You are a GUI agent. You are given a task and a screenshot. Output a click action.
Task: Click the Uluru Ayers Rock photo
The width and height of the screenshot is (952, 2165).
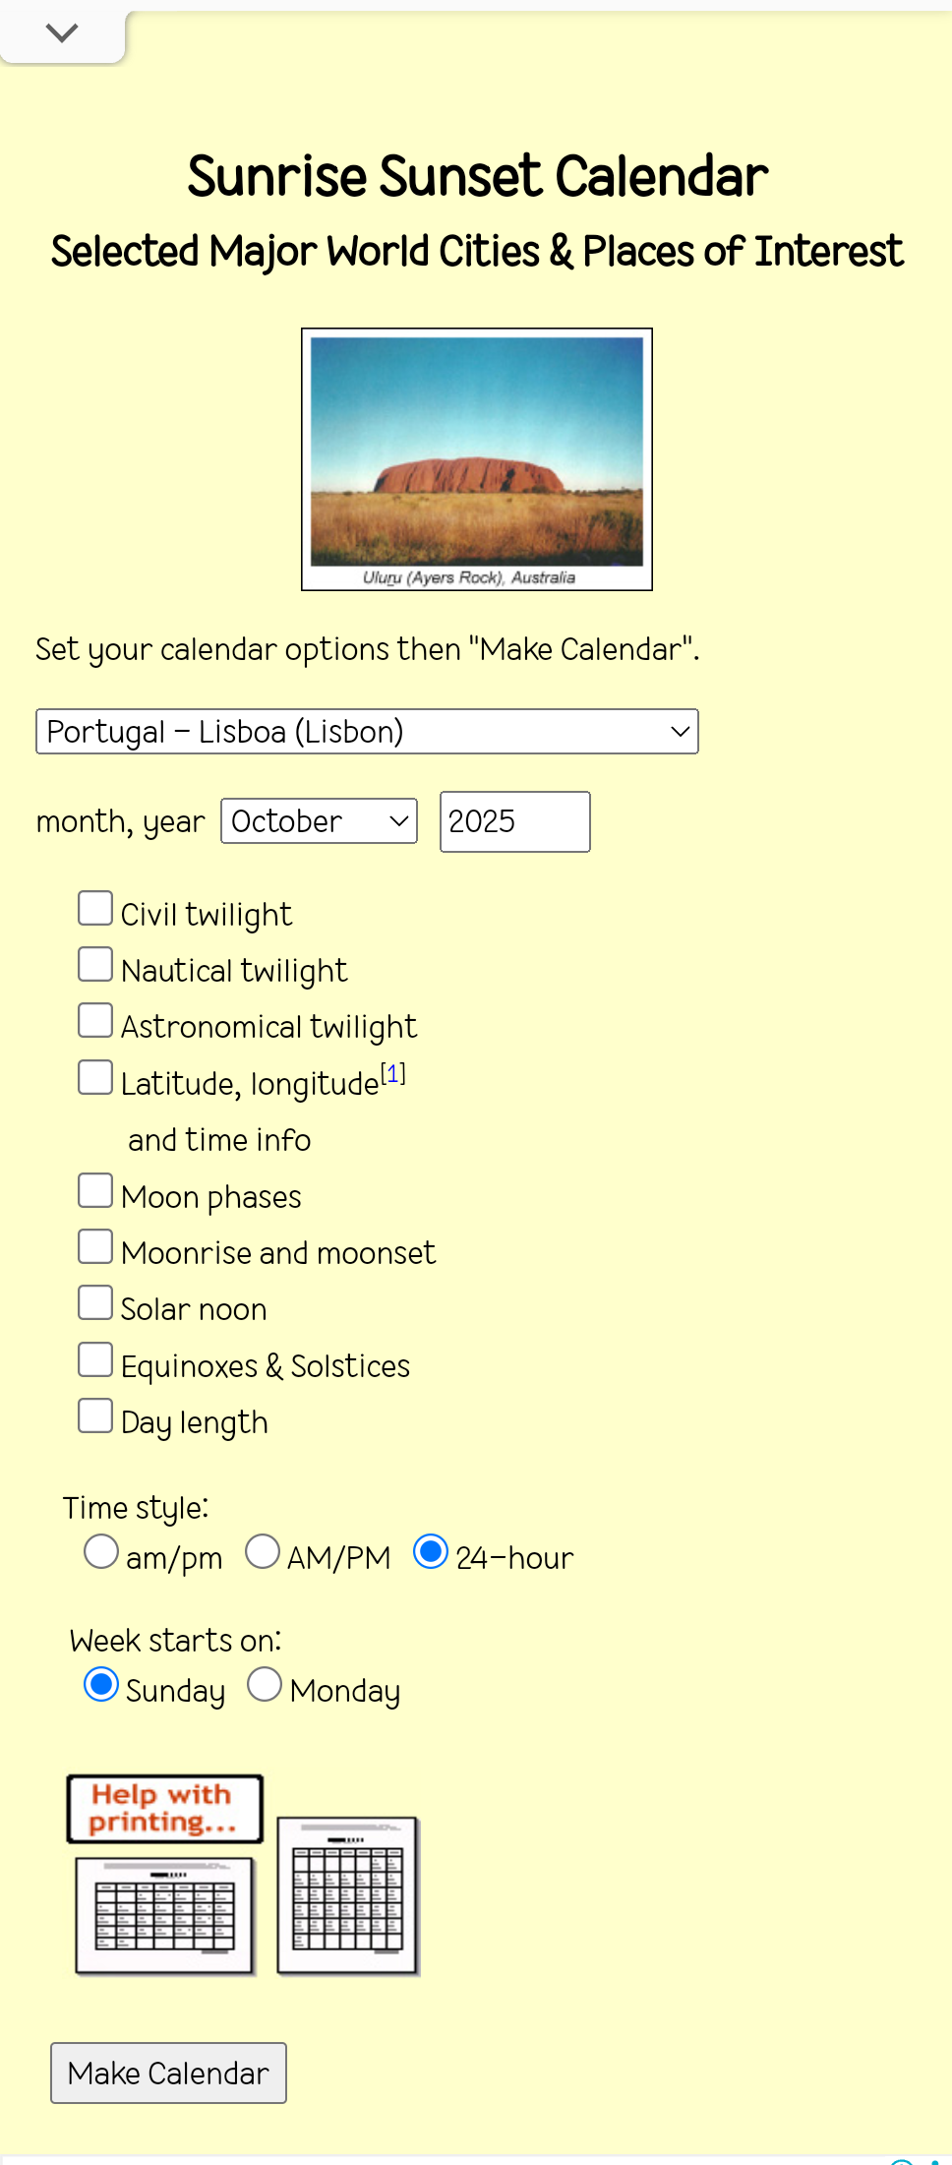click(x=477, y=458)
